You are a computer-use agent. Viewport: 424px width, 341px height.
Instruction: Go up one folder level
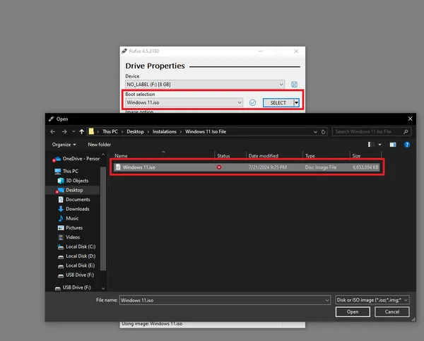click(x=82, y=131)
